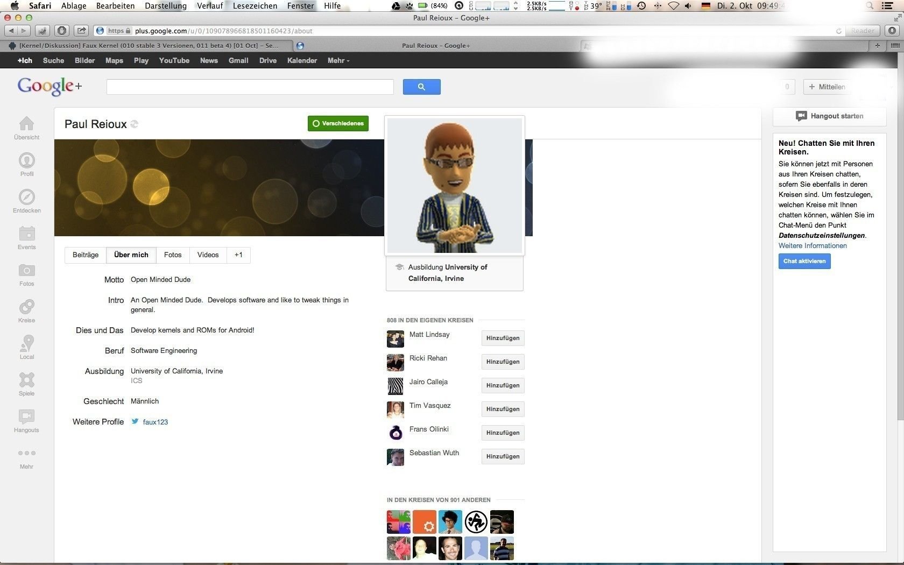Click the Mitteilen share button
The width and height of the screenshot is (904, 565).
(827, 87)
